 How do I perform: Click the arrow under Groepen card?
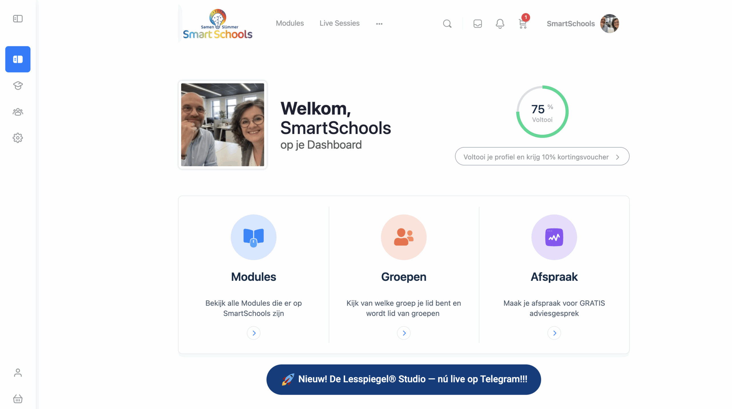pos(404,333)
